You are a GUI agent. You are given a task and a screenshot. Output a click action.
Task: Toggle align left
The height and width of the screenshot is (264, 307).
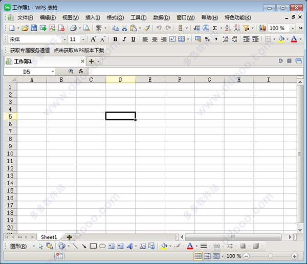[145, 39]
